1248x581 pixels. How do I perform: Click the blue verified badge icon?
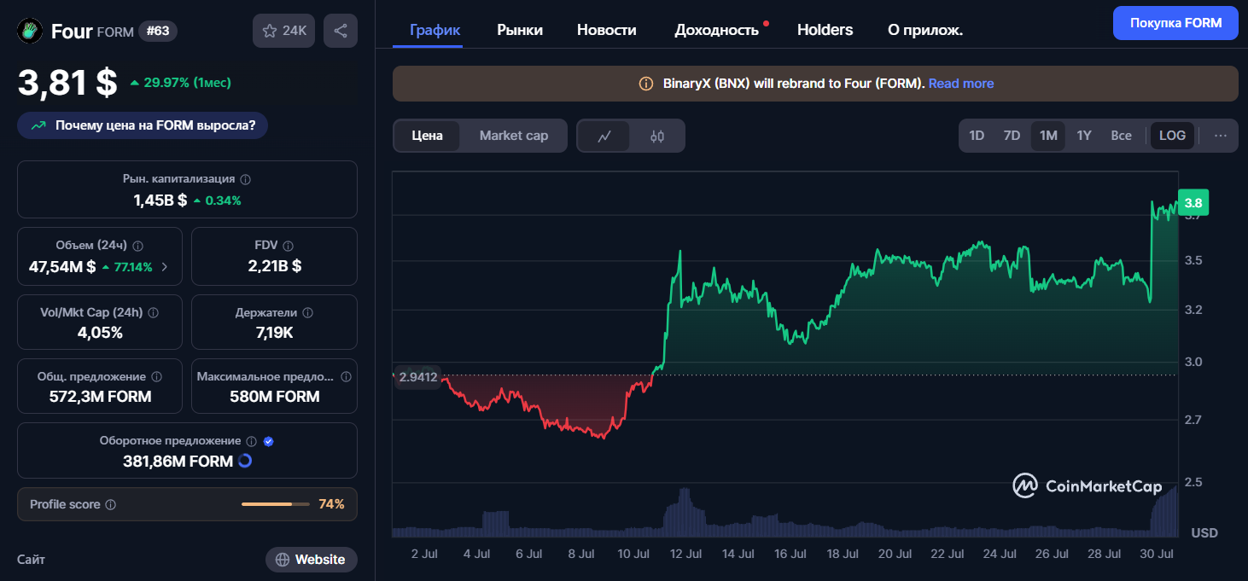[269, 441]
